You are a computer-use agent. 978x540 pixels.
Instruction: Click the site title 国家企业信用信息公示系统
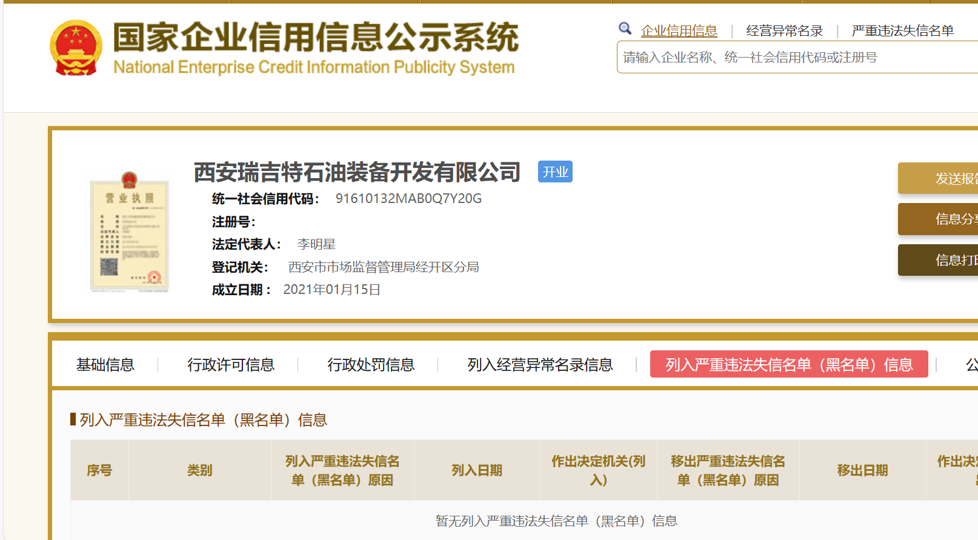pyautogui.click(x=316, y=37)
